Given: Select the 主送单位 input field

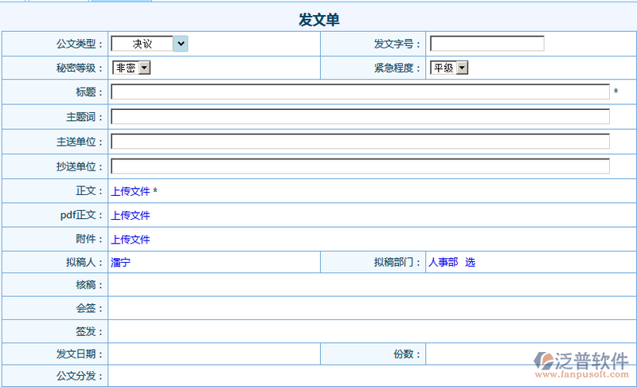Looking at the screenshot, I should coord(360,142).
